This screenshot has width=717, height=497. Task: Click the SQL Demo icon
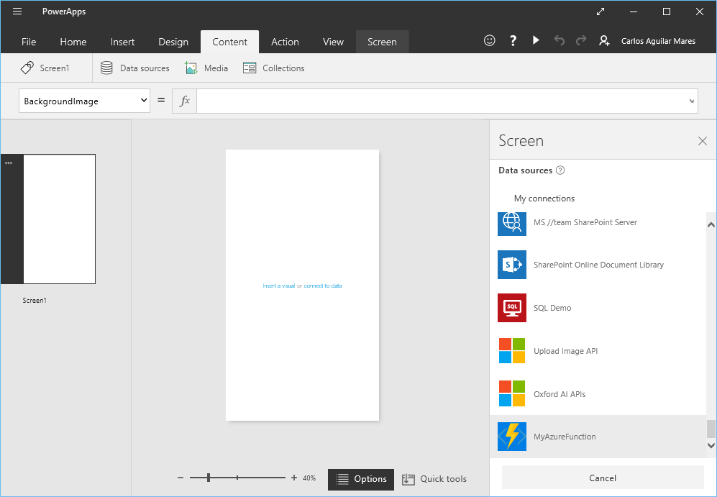tap(512, 308)
